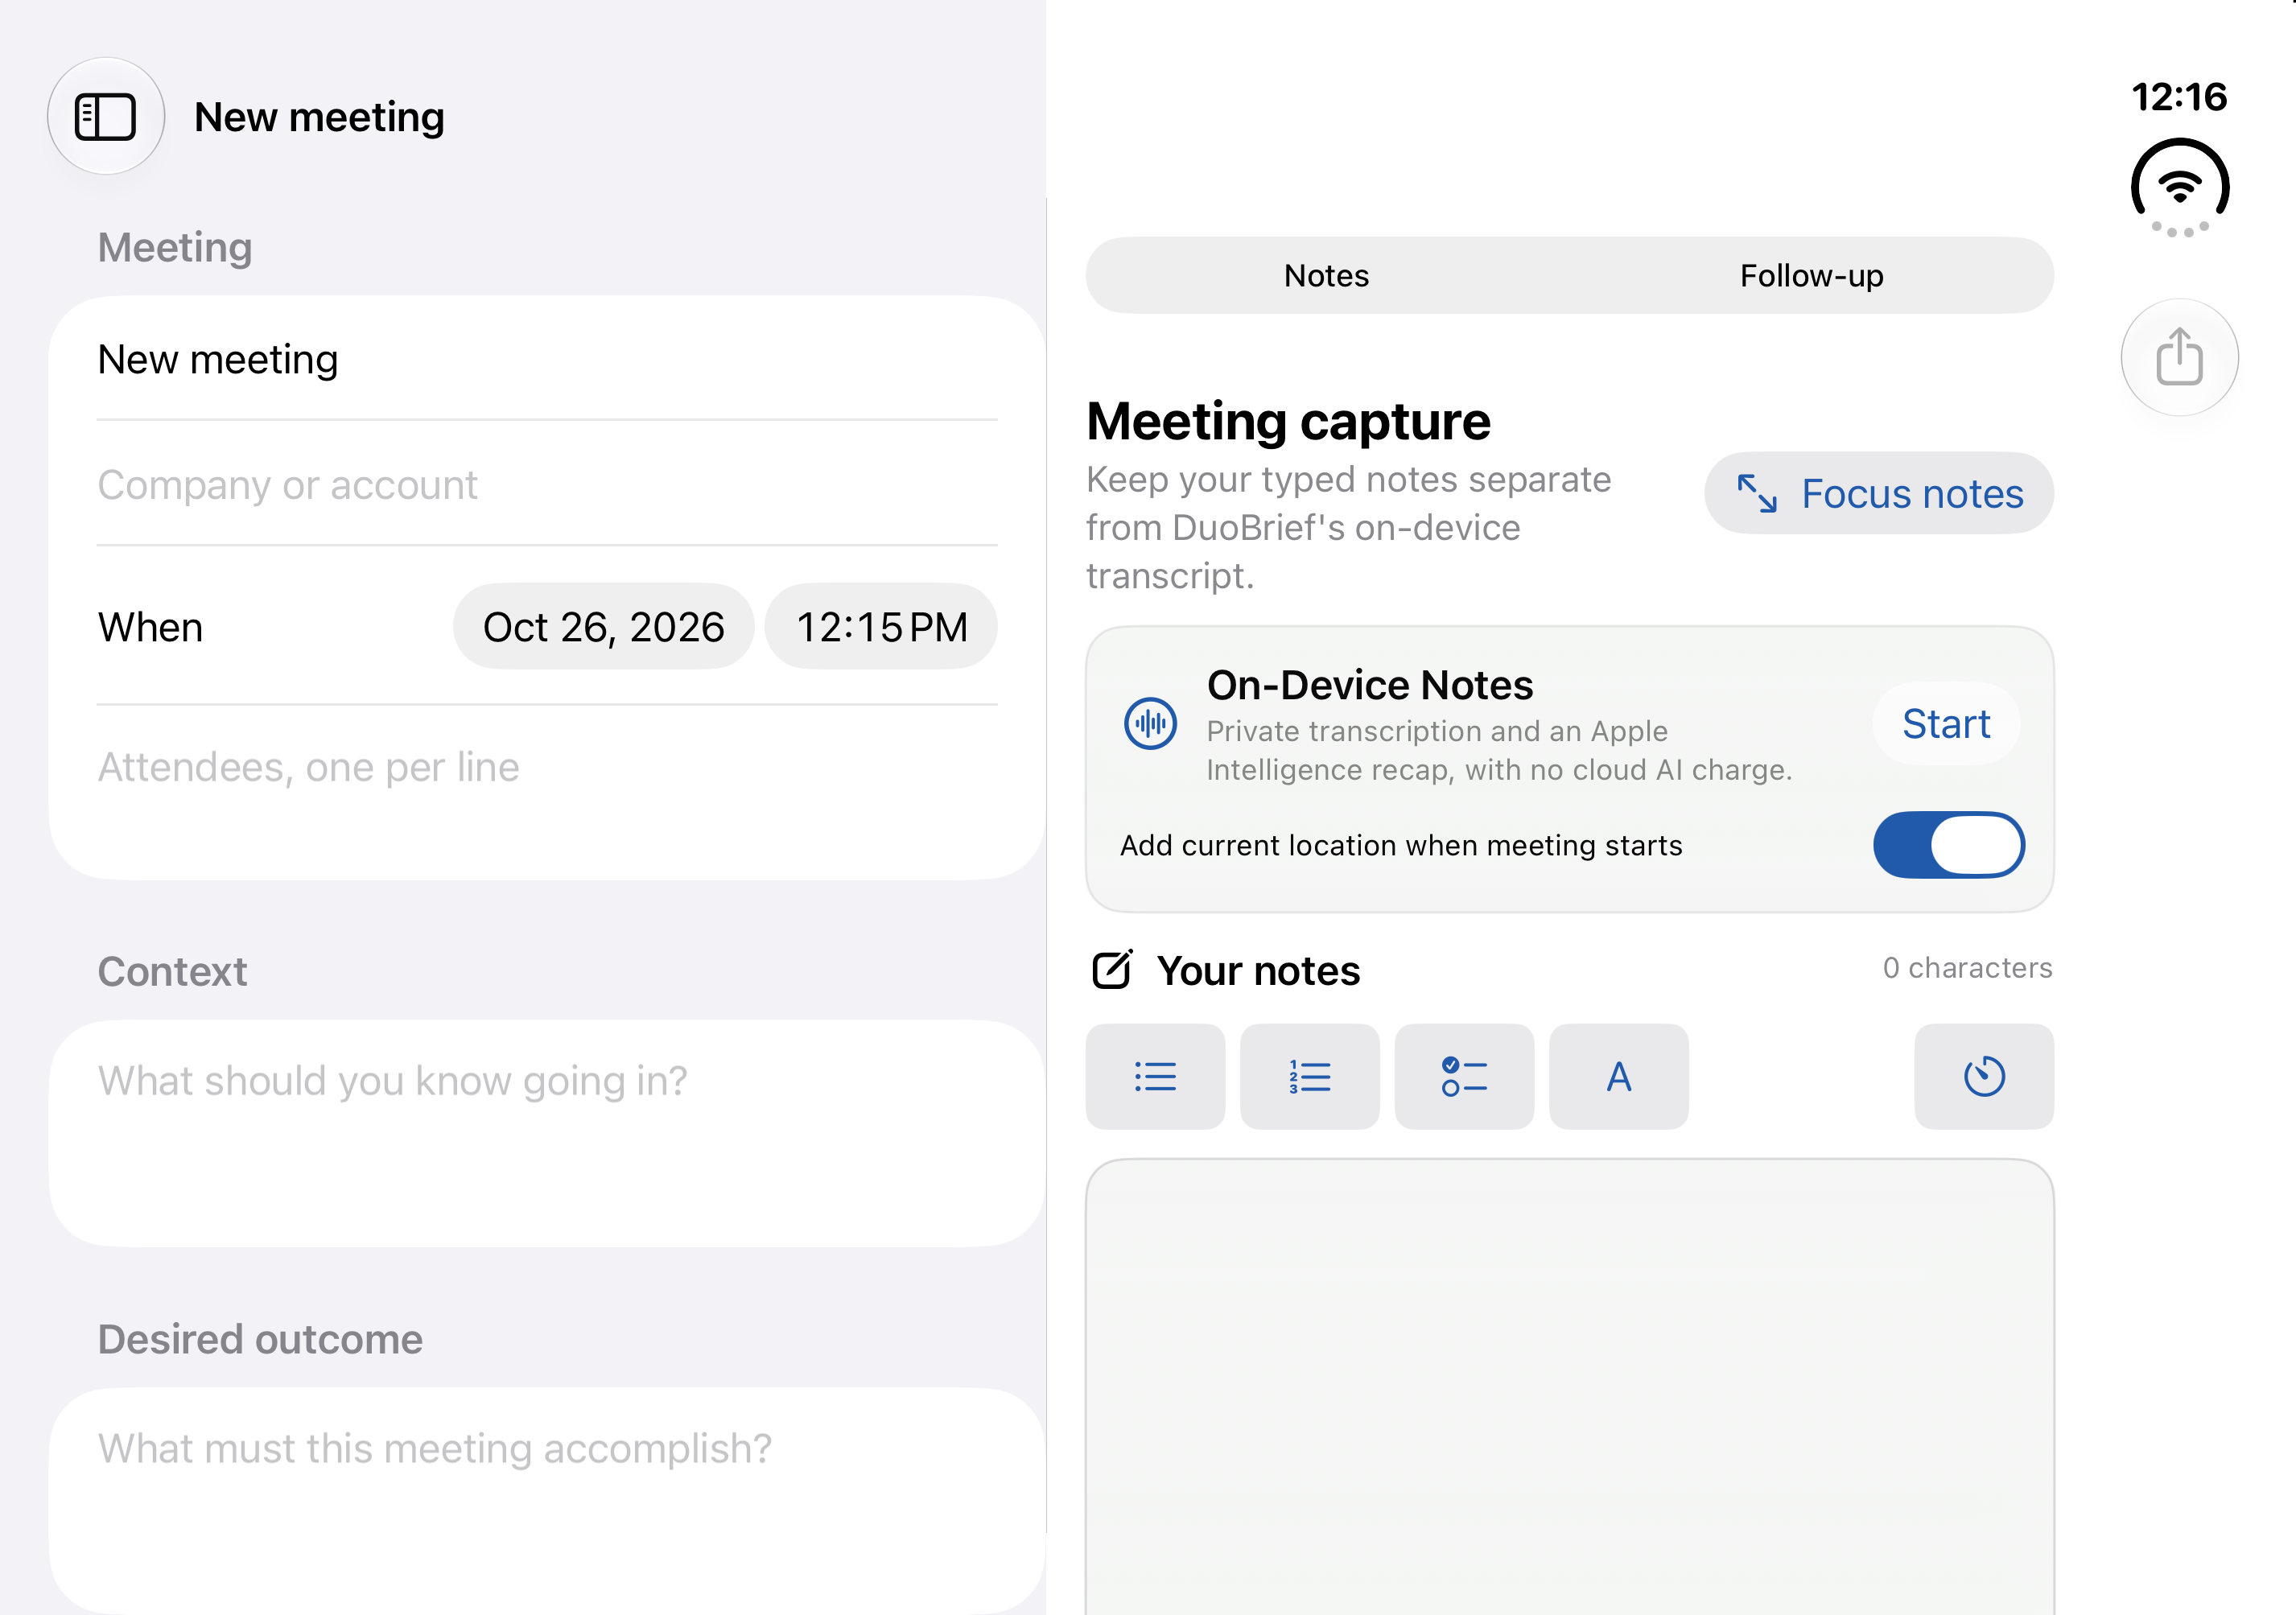
Task: Open text formatting with the A button
Action: [1618, 1076]
